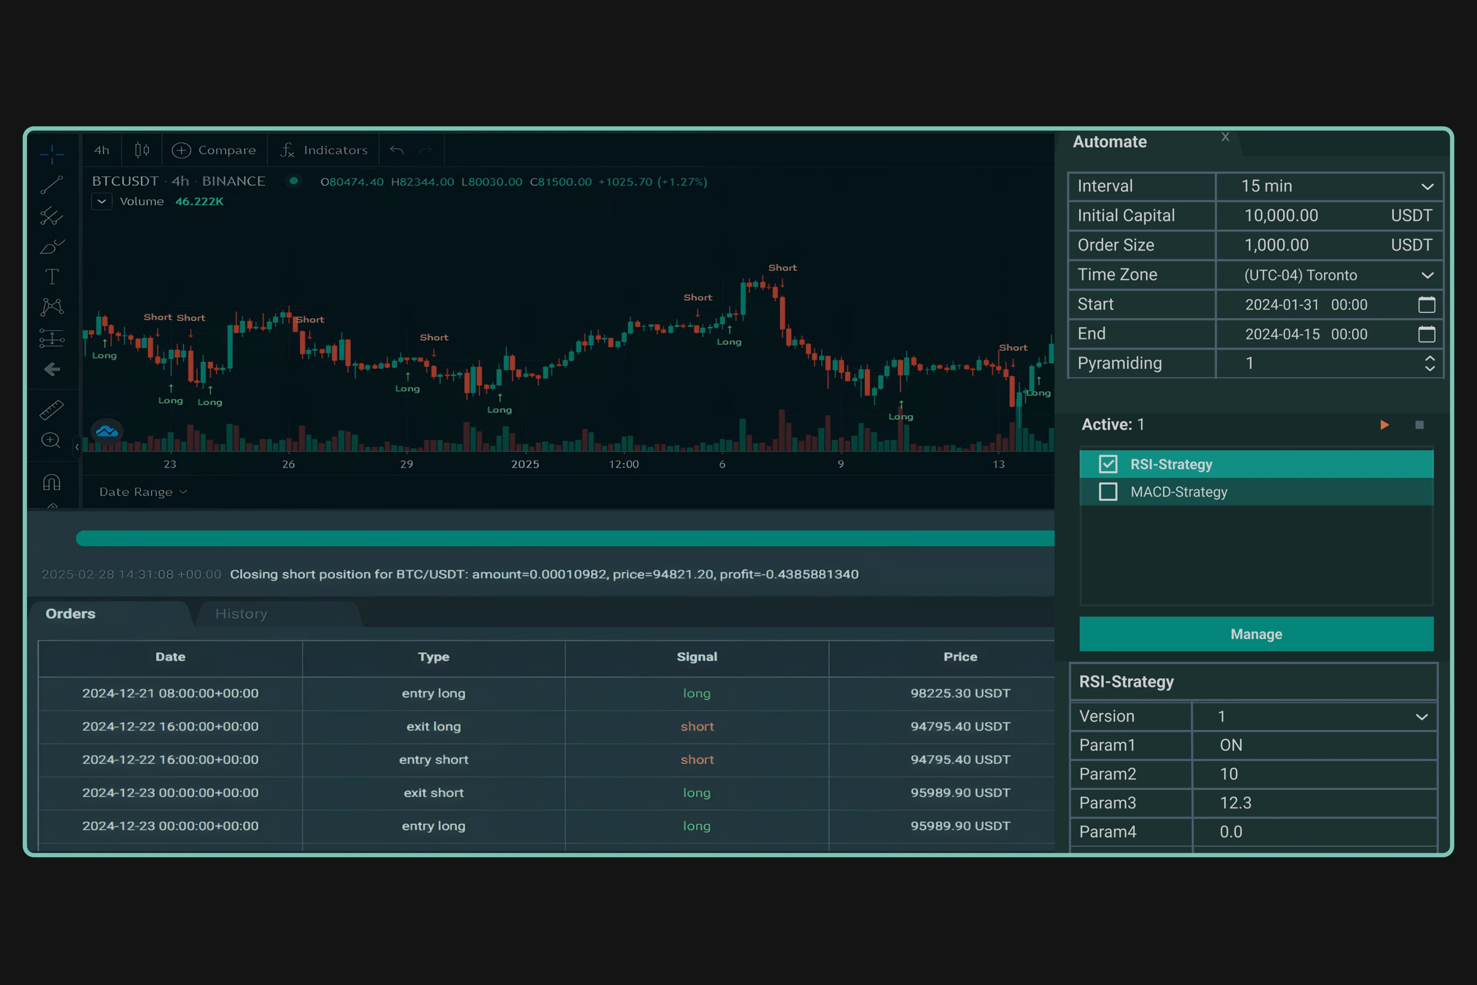
Task: Click the Pyramiding value stepper arrows
Action: [x=1429, y=363]
